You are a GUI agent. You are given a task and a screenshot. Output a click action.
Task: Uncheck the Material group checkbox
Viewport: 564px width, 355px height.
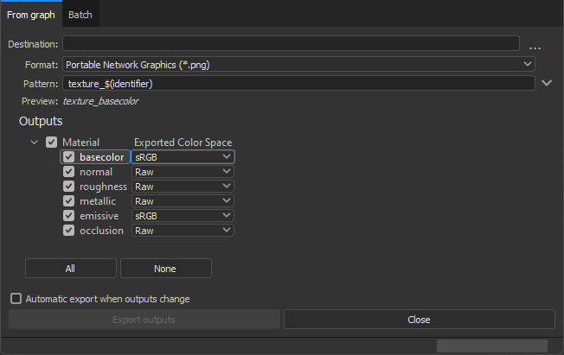tap(51, 142)
